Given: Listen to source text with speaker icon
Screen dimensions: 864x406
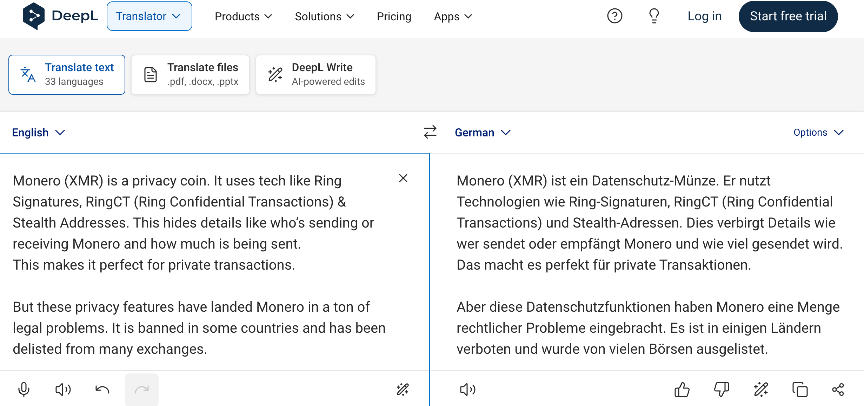Looking at the screenshot, I should [x=63, y=390].
